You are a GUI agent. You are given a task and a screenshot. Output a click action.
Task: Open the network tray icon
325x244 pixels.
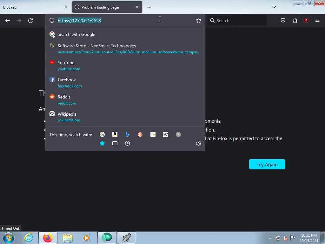[x=277, y=238]
